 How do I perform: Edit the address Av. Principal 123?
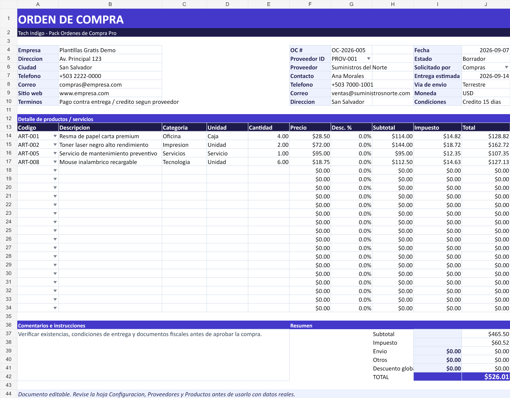pos(110,58)
